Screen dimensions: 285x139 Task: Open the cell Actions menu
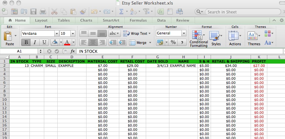235,38
